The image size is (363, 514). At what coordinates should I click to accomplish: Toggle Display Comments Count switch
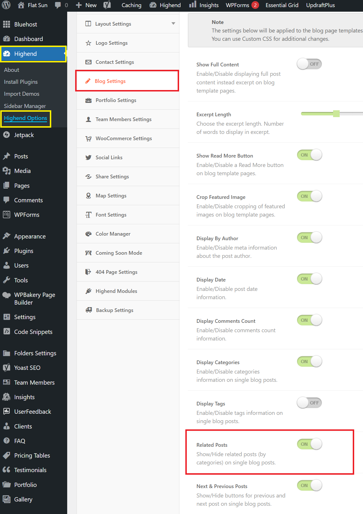point(309,320)
